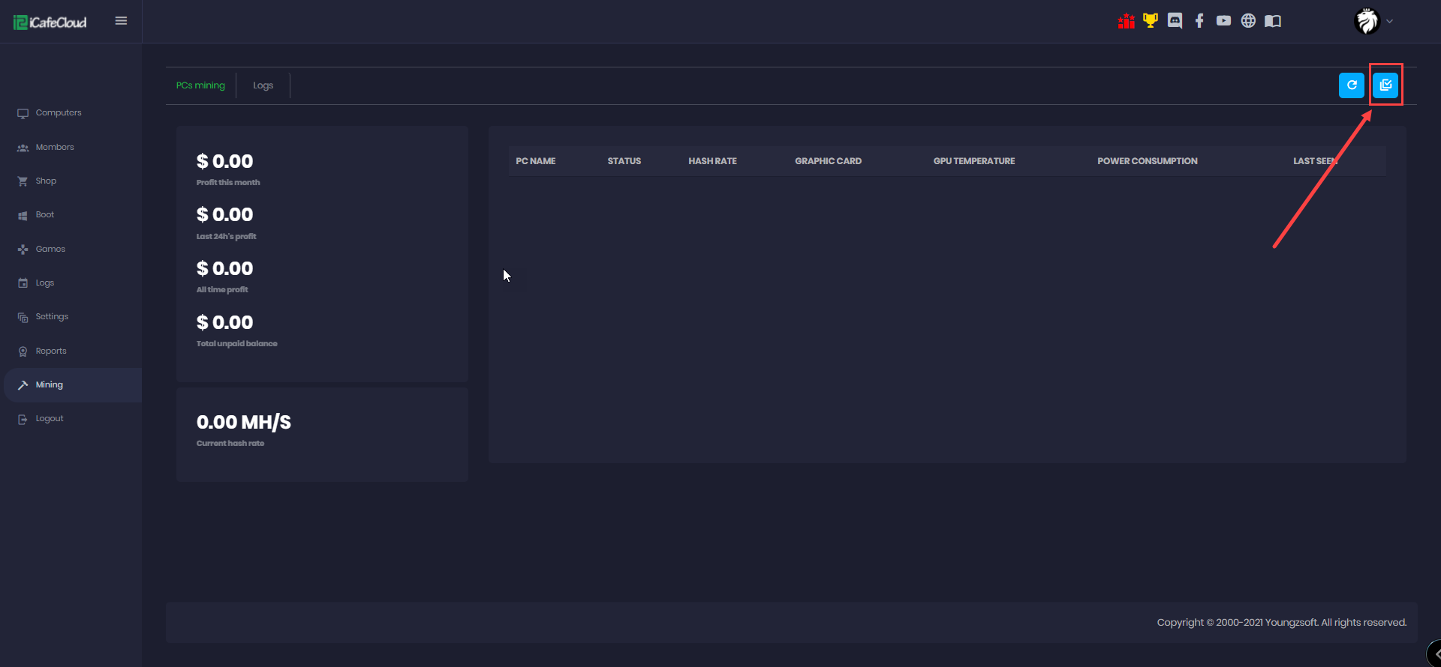Click the lion profile avatar
Viewport: 1441px width, 667px height.
(x=1367, y=21)
